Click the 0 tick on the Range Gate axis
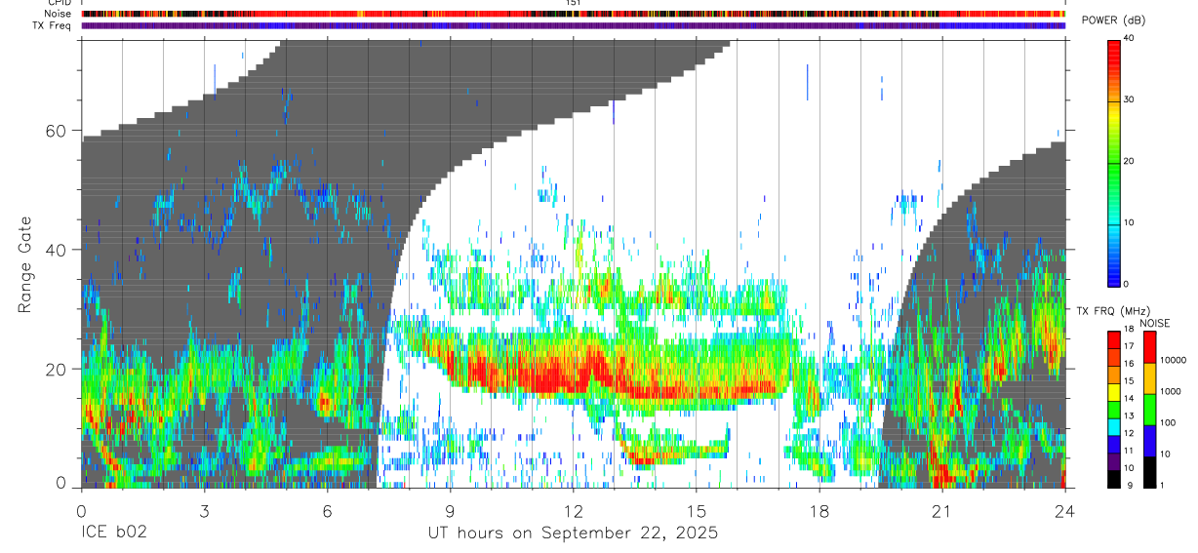This screenshot has height=553, width=1198. click(x=60, y=484)
